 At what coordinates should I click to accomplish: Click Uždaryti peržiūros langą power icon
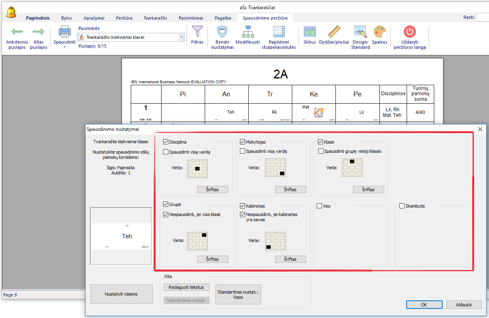[410, 32]
